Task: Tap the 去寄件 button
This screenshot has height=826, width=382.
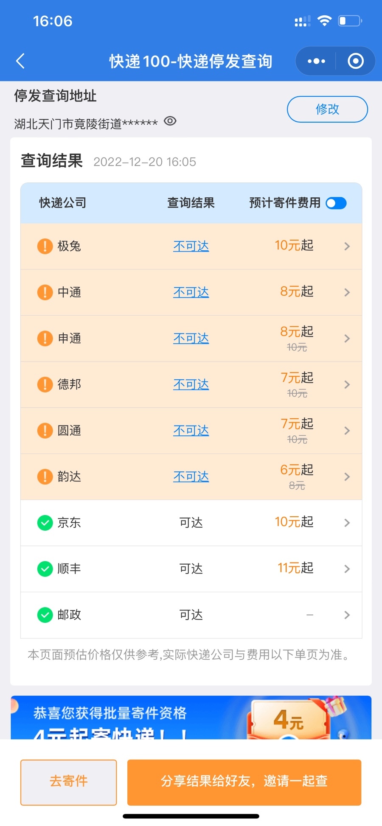Action: click(68, 782)
